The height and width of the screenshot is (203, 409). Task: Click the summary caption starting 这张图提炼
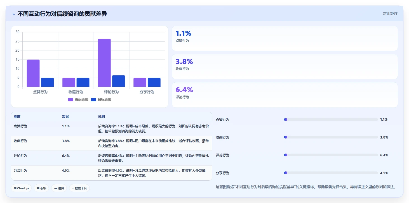tap(306, 187)
